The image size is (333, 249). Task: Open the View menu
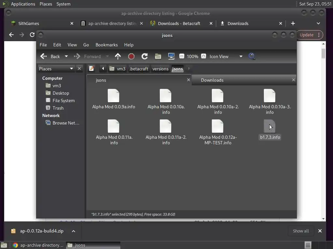[x=72, y=45]
